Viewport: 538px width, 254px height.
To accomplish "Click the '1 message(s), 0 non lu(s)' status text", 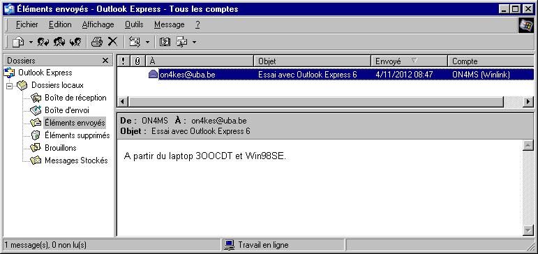I will pyautogui.click(x=45, y=245).
